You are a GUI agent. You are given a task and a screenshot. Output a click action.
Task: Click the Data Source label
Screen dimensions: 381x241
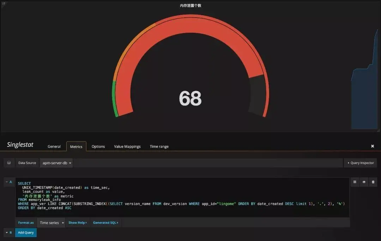click(27, 163)
